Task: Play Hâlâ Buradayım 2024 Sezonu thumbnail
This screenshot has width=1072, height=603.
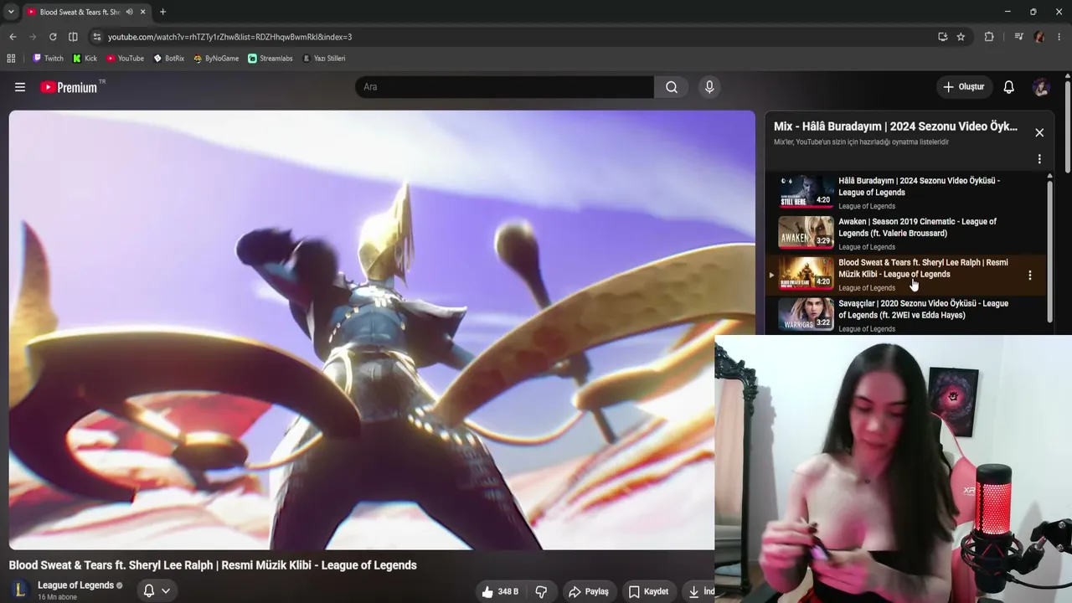Action: pyautogui.click(x=806, y=191)
